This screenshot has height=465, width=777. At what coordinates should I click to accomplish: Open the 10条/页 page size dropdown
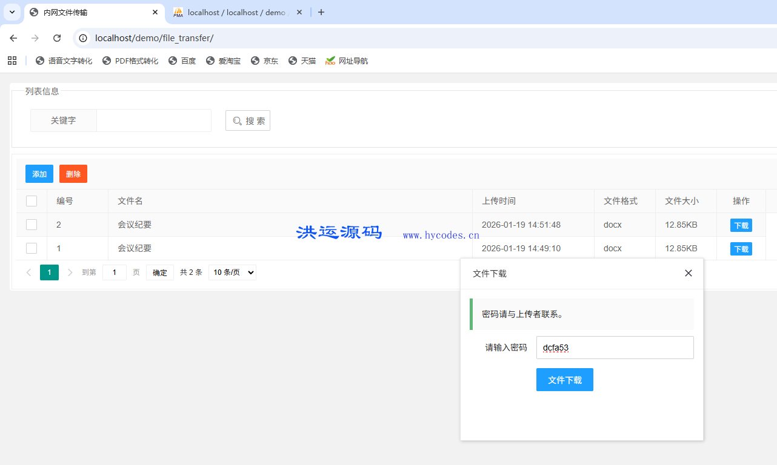(232, 272)
